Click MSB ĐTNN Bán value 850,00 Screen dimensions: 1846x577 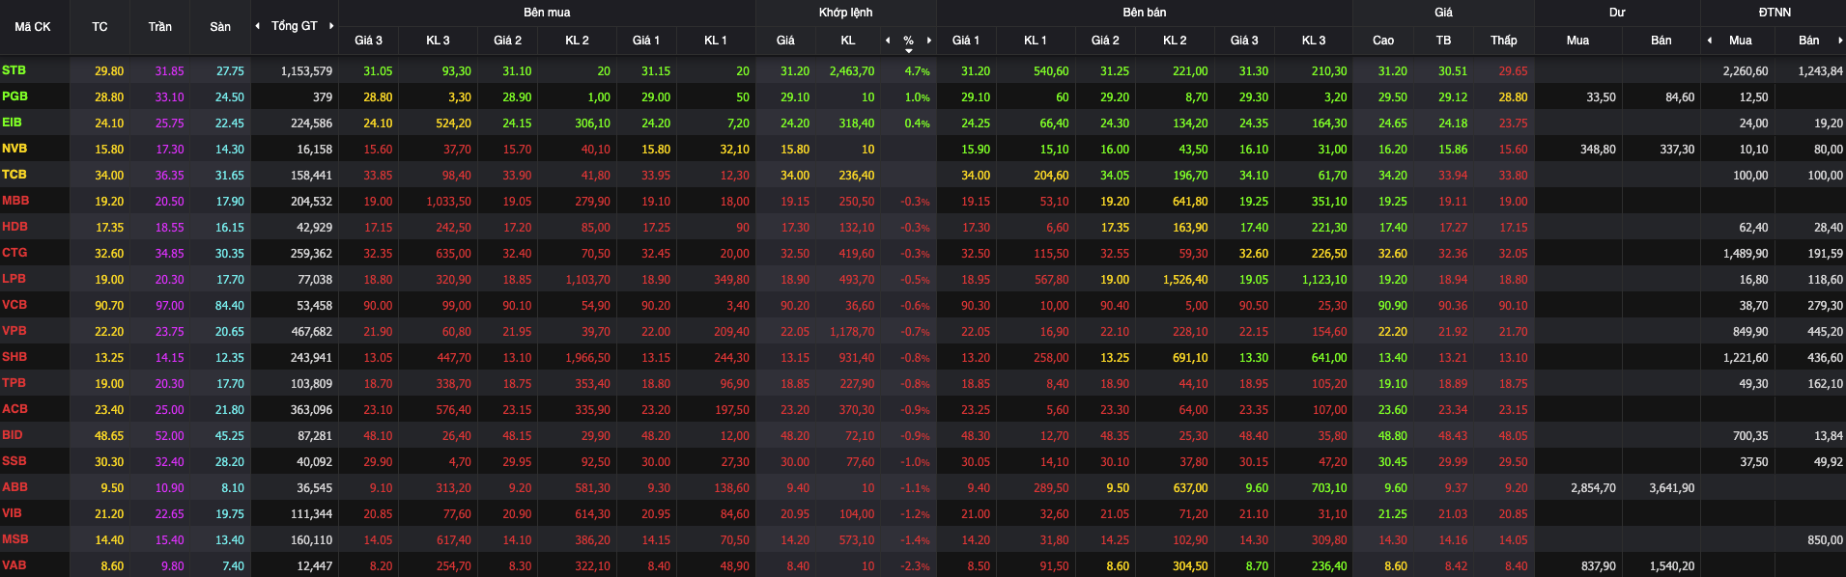(x=1825, y=540)
